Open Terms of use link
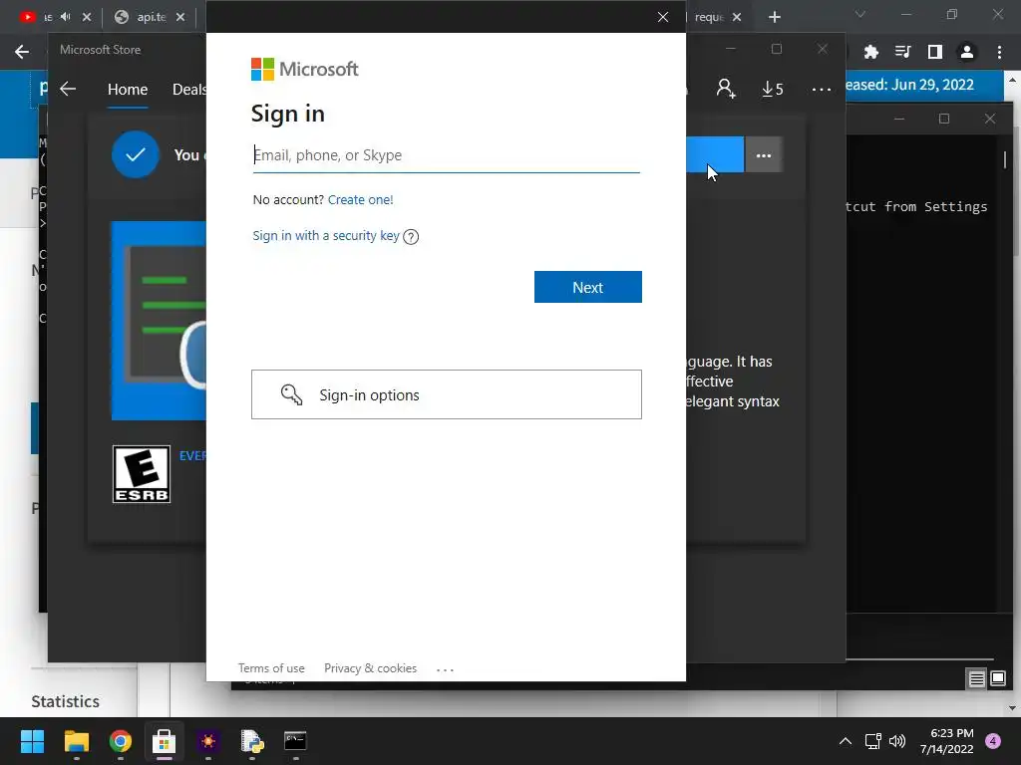 [271, 668]
